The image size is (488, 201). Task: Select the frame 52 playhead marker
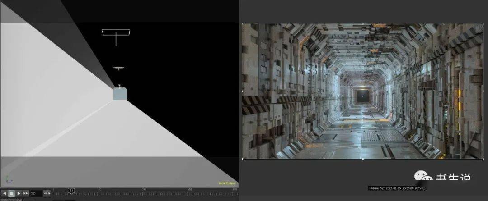tap(71, 191)
